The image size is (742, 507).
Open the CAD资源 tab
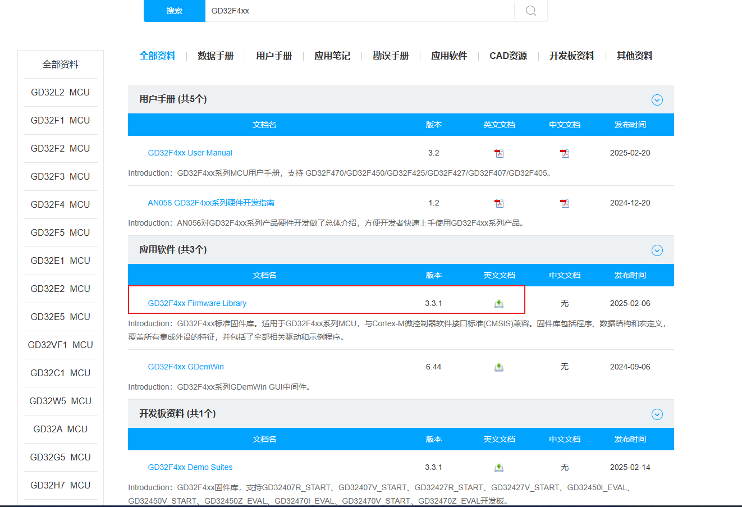pos(508,56)
